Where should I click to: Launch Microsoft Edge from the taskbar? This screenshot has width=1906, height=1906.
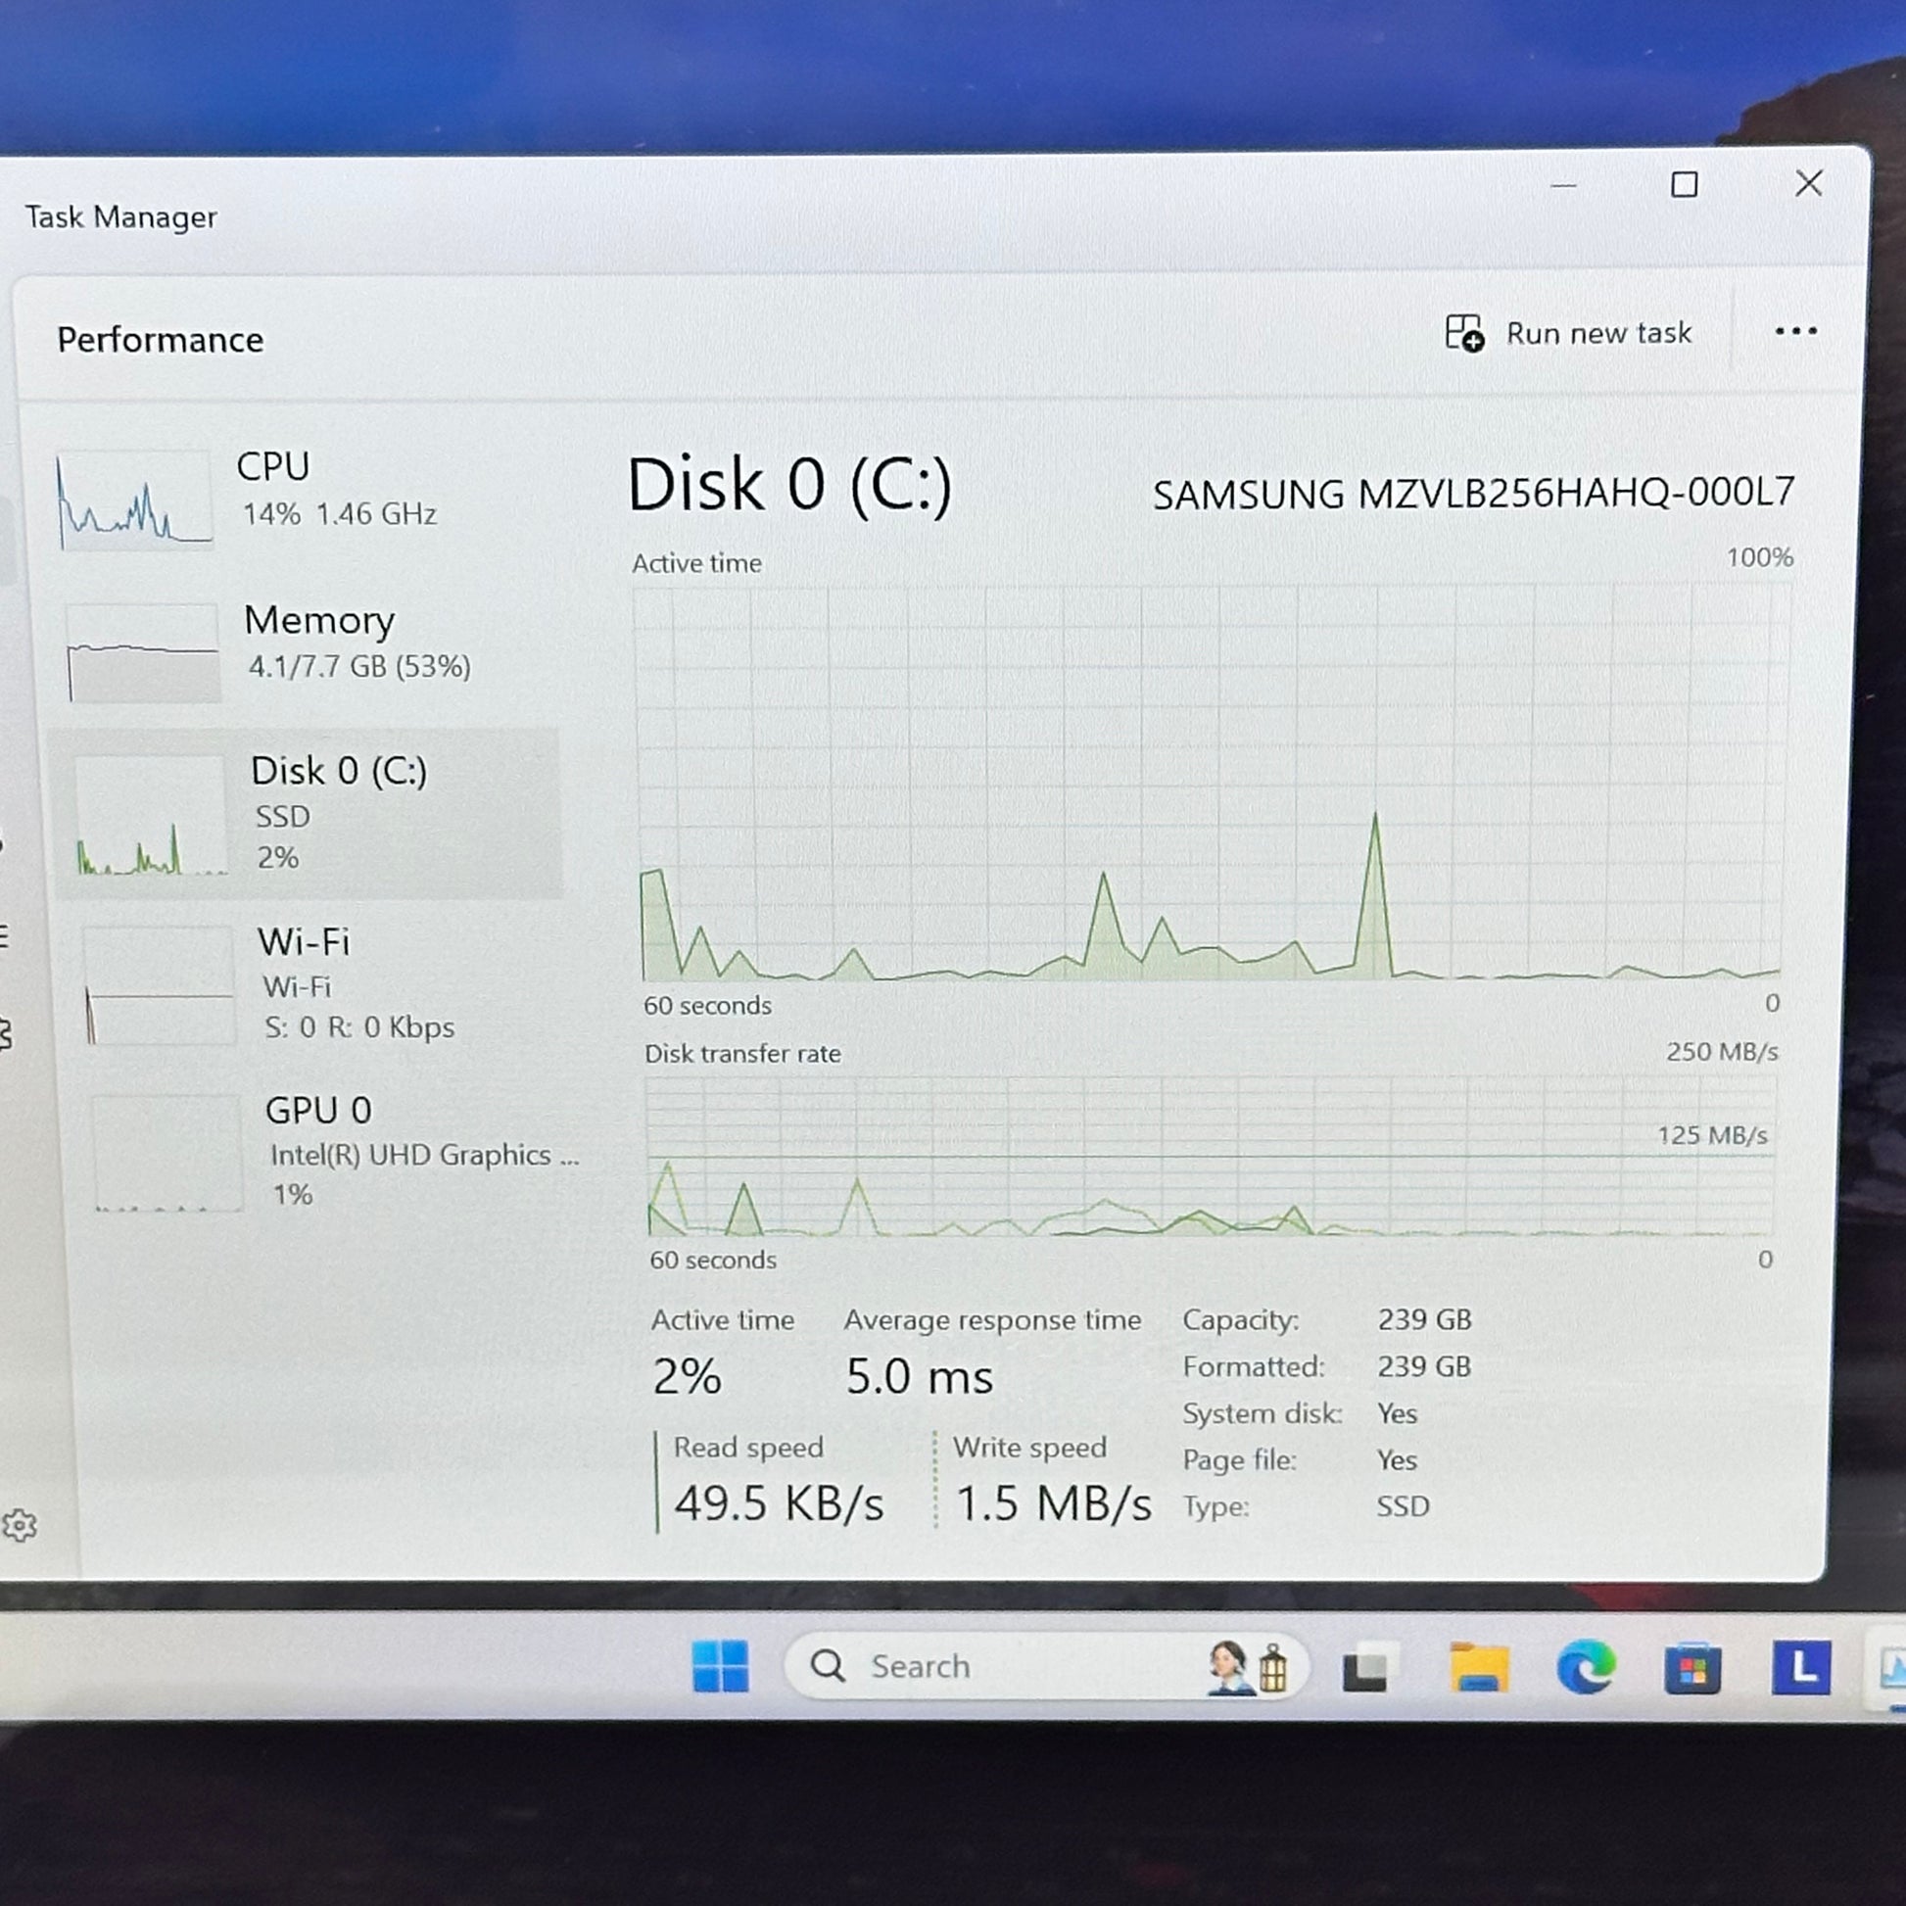click(x=1586, y=1668)
